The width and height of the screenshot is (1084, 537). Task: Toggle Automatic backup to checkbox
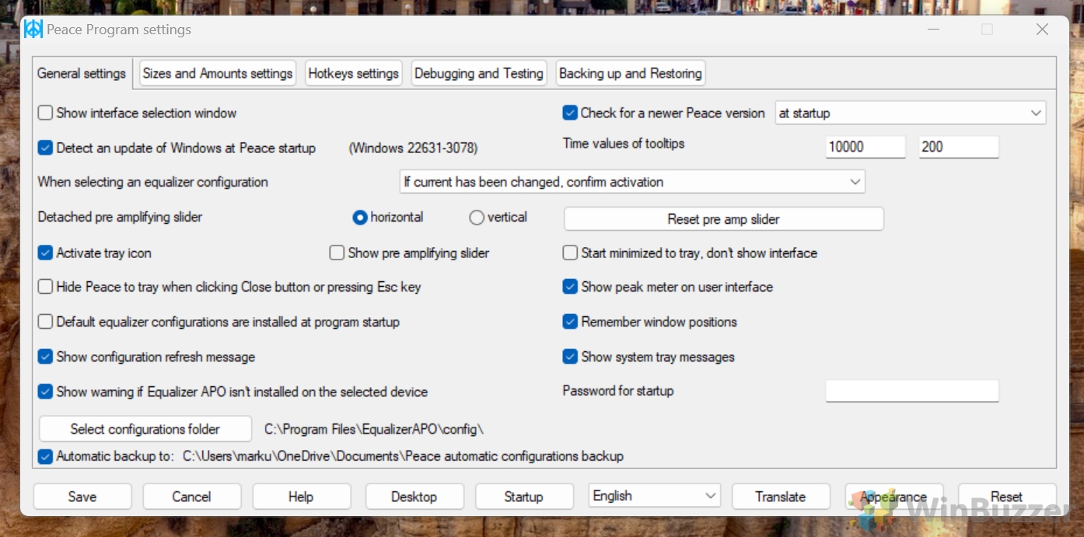click(x=45, y=456)
